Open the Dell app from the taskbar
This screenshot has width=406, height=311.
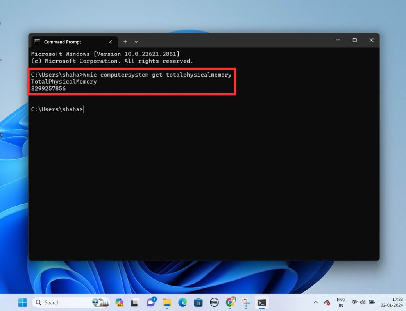coord(214,302)
